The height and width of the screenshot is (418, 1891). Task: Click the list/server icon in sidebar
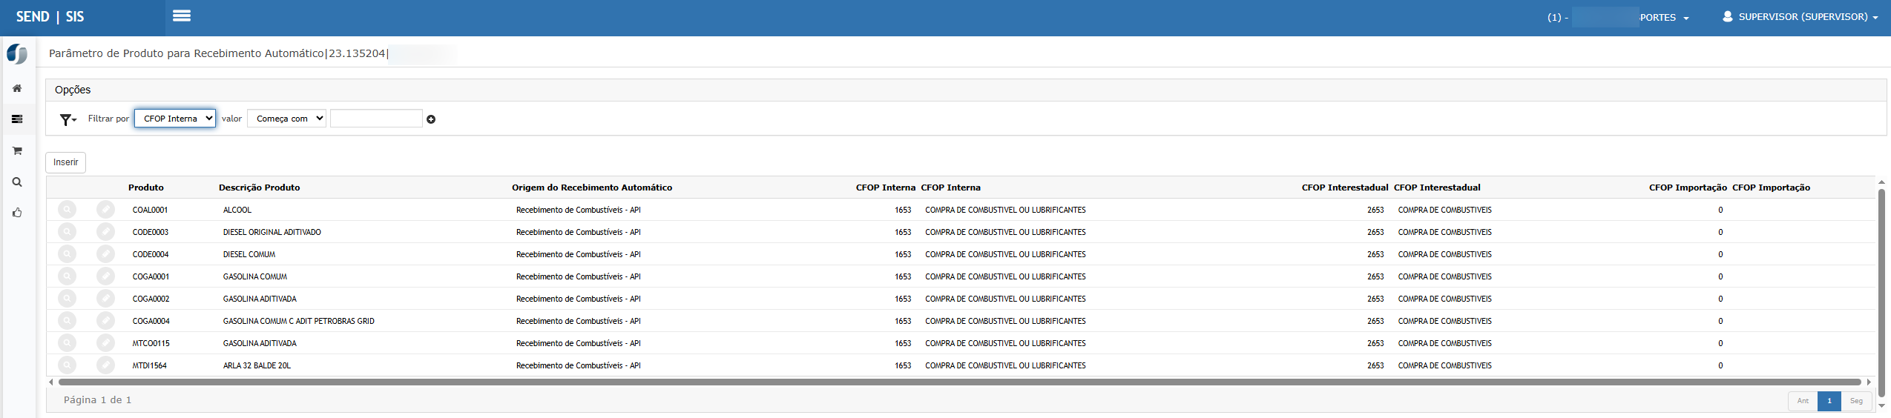tap(17, 119)
